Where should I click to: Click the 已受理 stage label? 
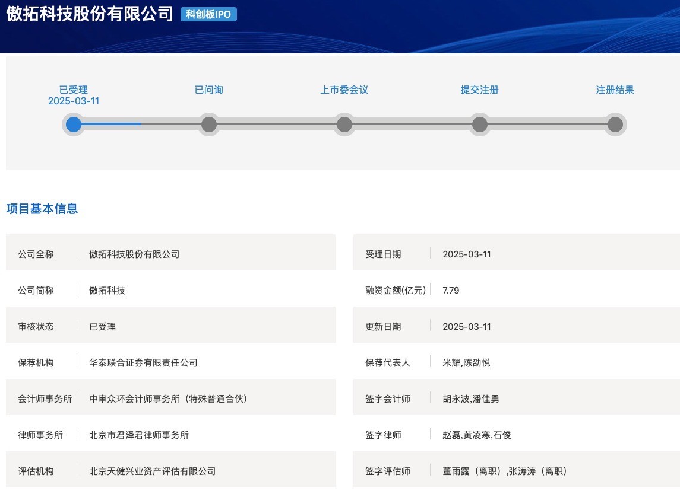(74, 90)
